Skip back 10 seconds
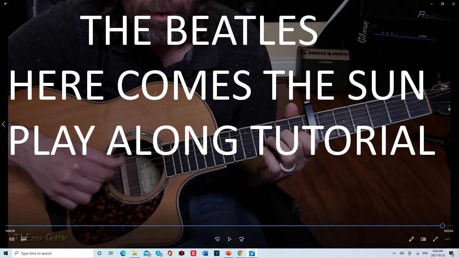The height and width of the screenshot is (258, 459). (217, 239)
